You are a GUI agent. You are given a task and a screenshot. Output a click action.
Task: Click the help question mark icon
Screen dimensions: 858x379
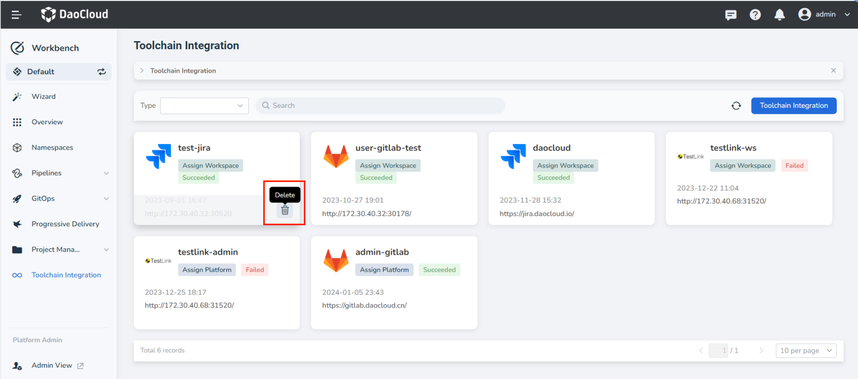(x=755, y=15)
